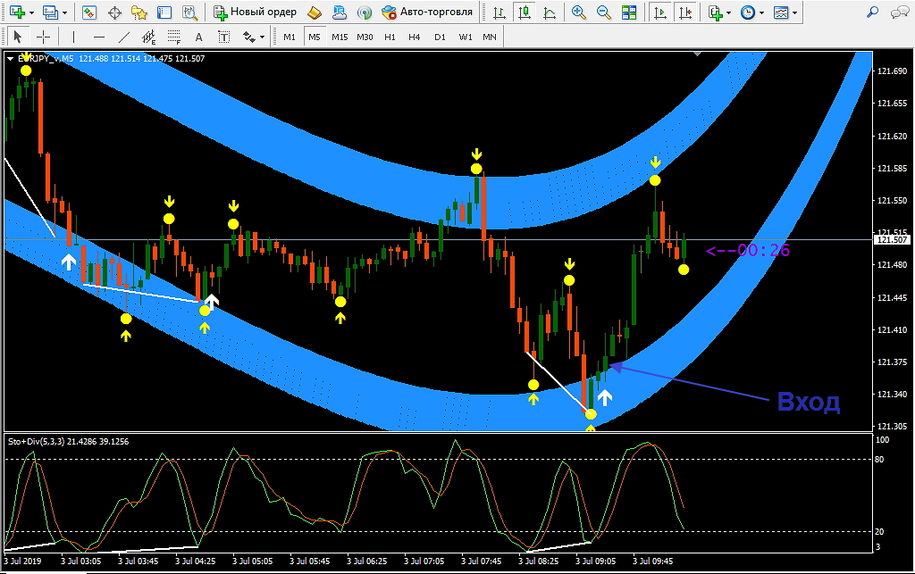Click the Новый ордер button

tap(255, 12)
